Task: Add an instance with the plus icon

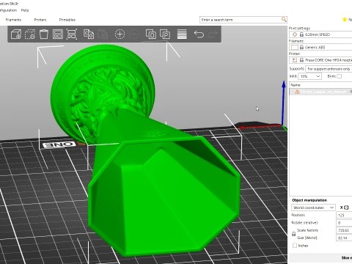Action: pyautogui.click(x=120, y=34)
